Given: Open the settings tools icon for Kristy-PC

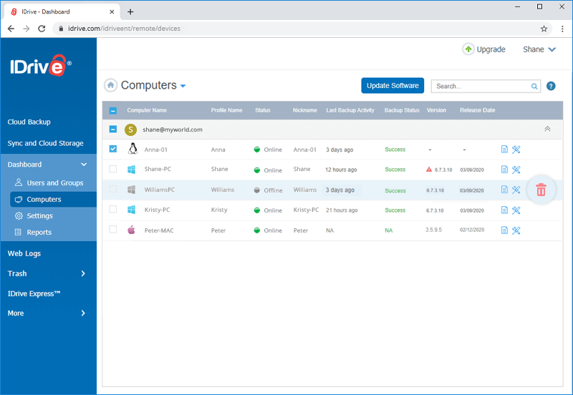Looking at the screenshot, I should (516, 210).
